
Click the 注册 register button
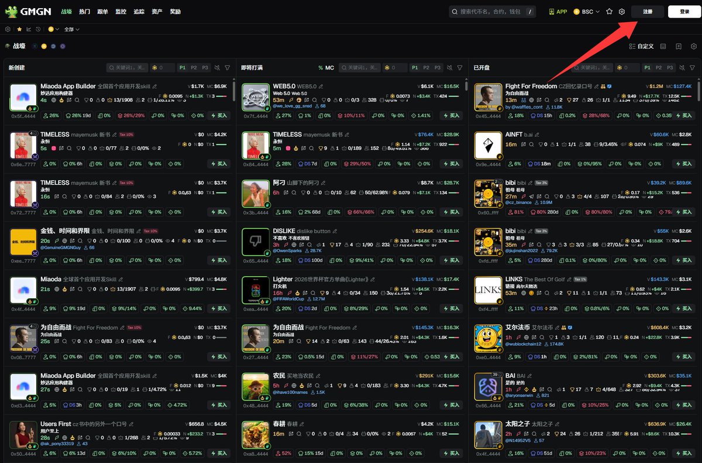coord(648,11)
